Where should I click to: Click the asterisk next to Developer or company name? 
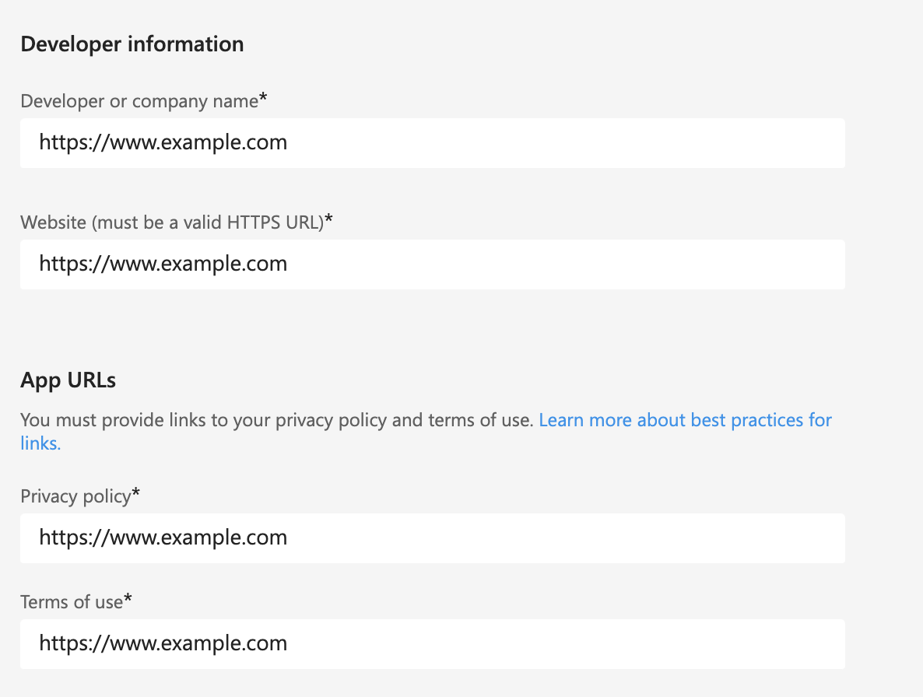click(x=264, y=97)
